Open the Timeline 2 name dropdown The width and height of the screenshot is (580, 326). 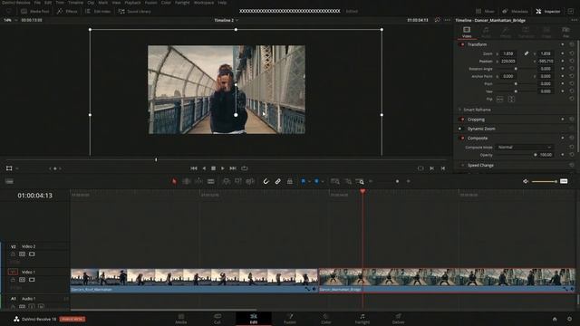click(x=226, y=20)
